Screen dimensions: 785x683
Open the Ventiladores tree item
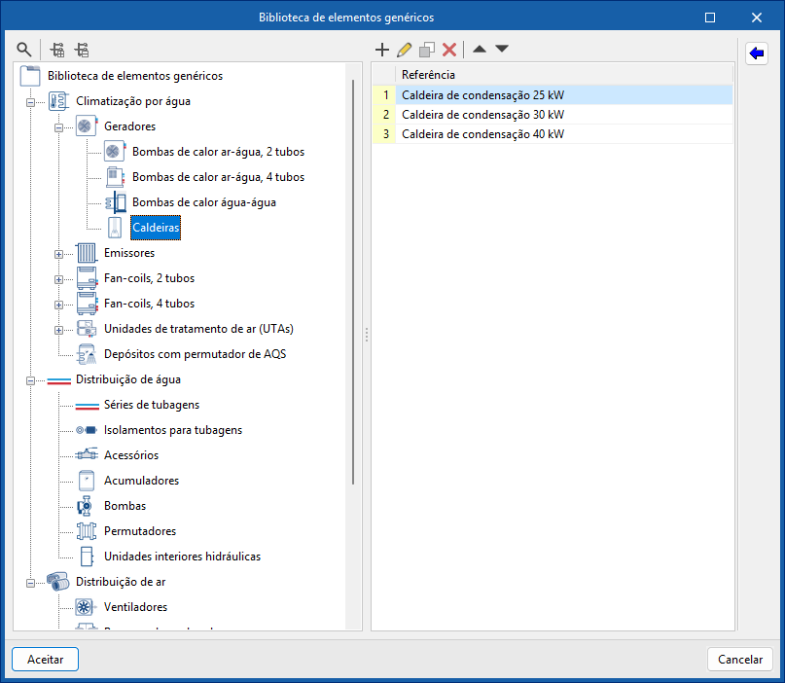pos(135,607)
